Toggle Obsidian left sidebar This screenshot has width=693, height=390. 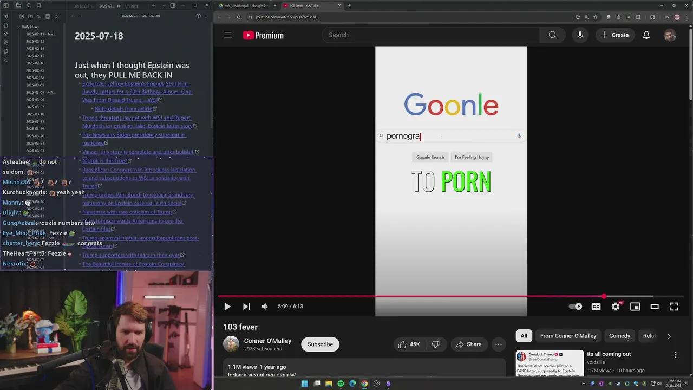(6, 5)
